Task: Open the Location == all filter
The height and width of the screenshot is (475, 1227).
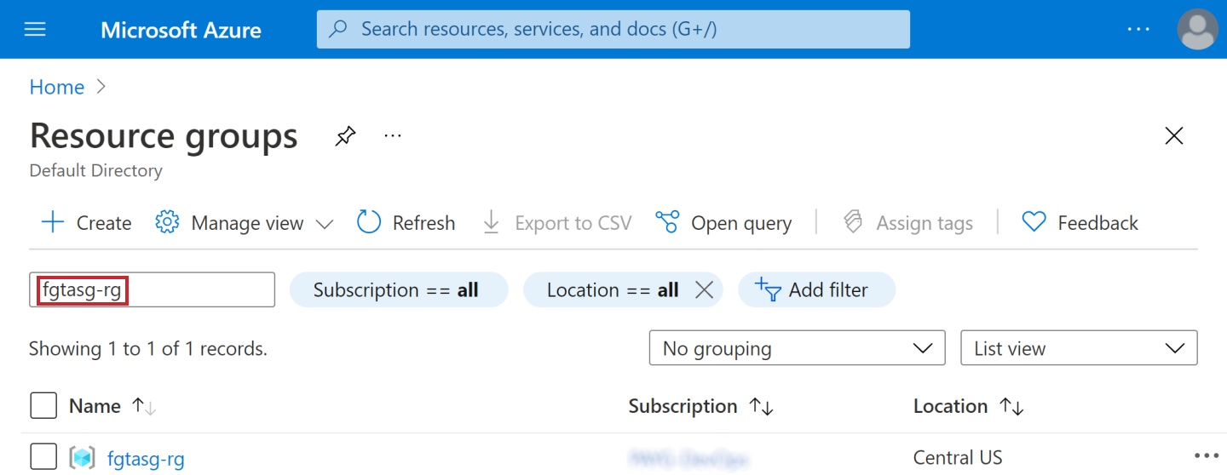Action: [613, 289]
